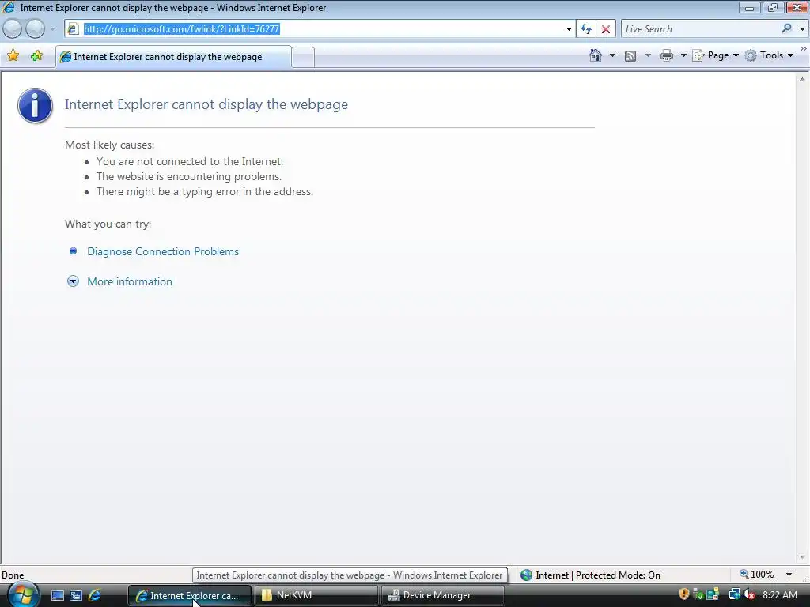
Task: Click the Forward navigation button
Action: tap(35, 29)
